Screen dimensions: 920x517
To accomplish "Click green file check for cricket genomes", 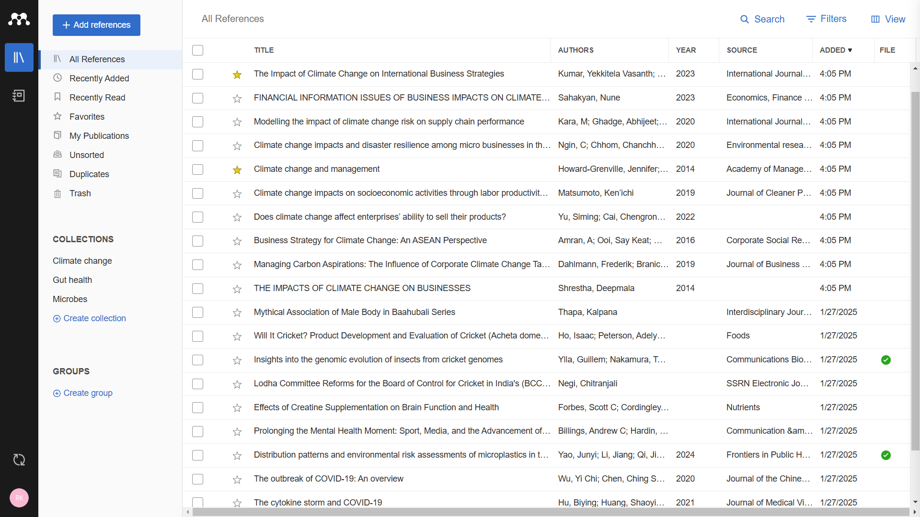I will pyautogui.click(x=886, y=360).
